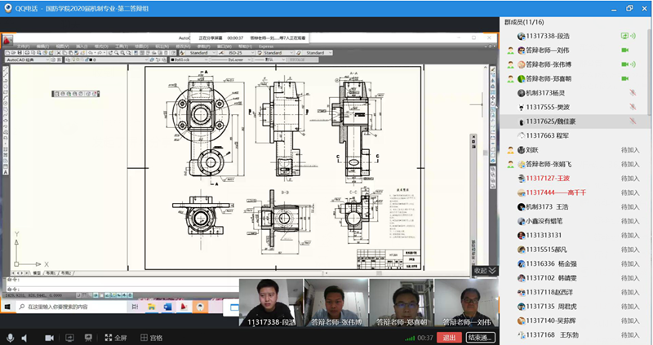
Task: Toggle the speaker volume icon
Action: tap(25, 338)
